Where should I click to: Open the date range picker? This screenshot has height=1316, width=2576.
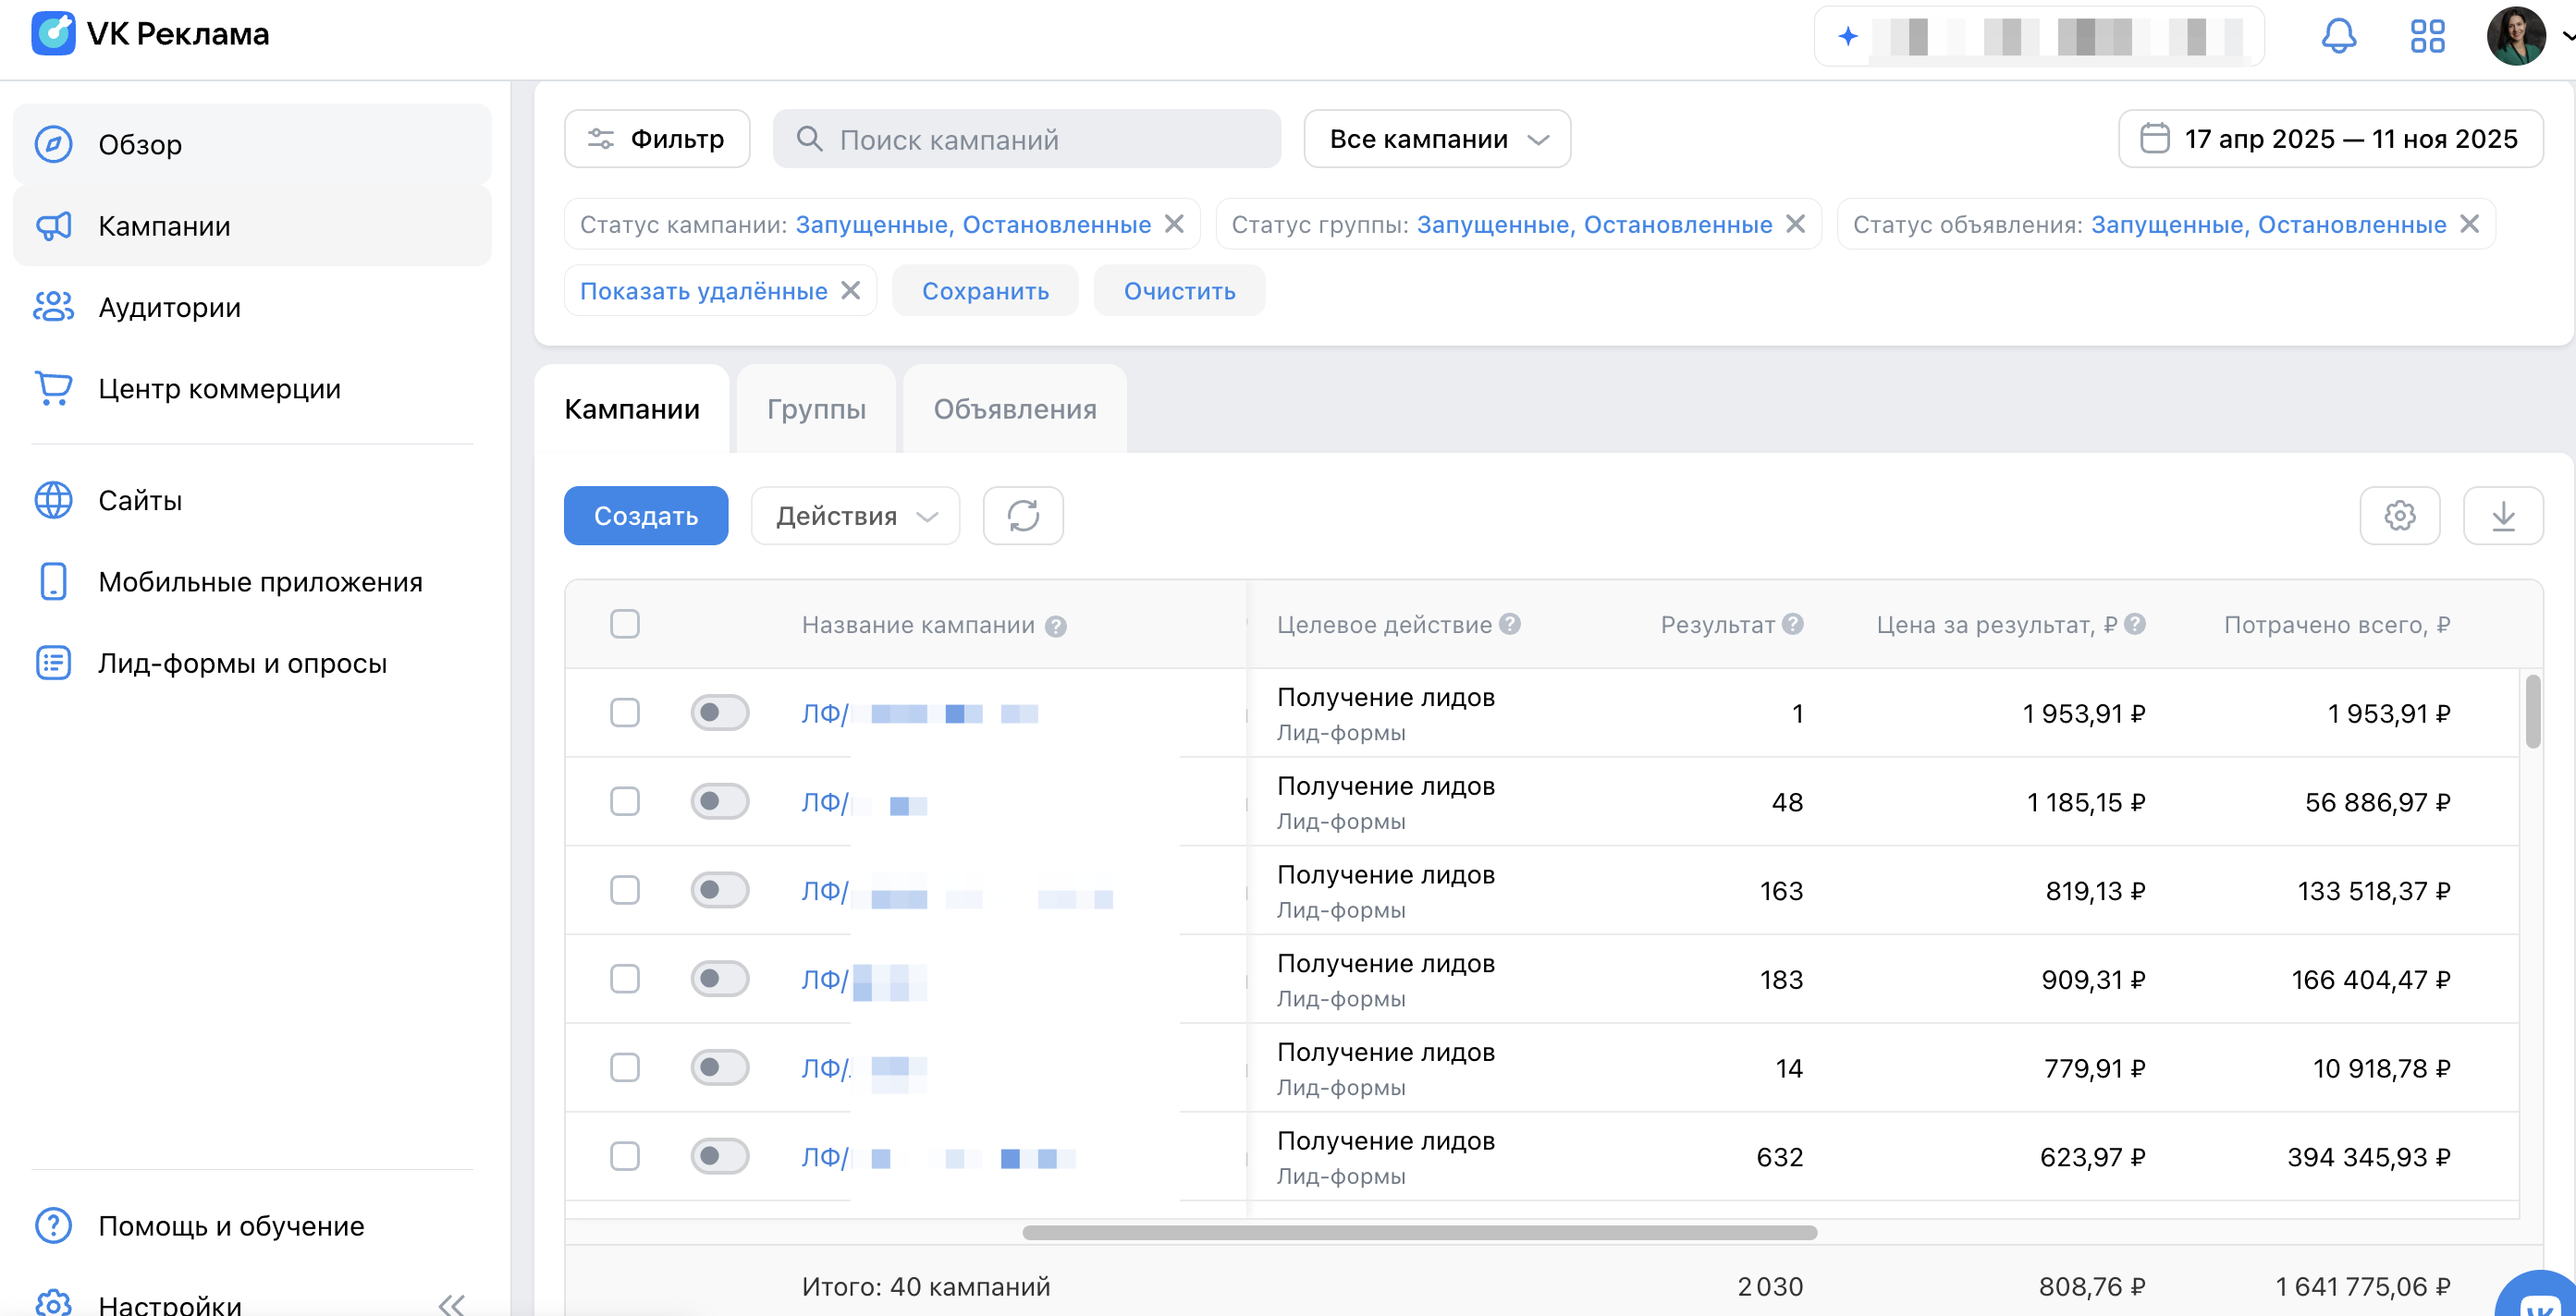pos(2330,139)
